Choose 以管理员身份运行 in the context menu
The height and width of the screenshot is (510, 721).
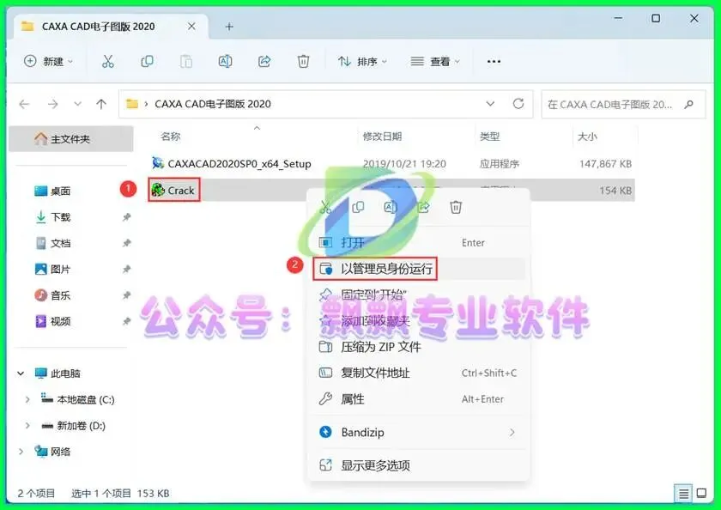pyautogui.click(x=419, y=269)
